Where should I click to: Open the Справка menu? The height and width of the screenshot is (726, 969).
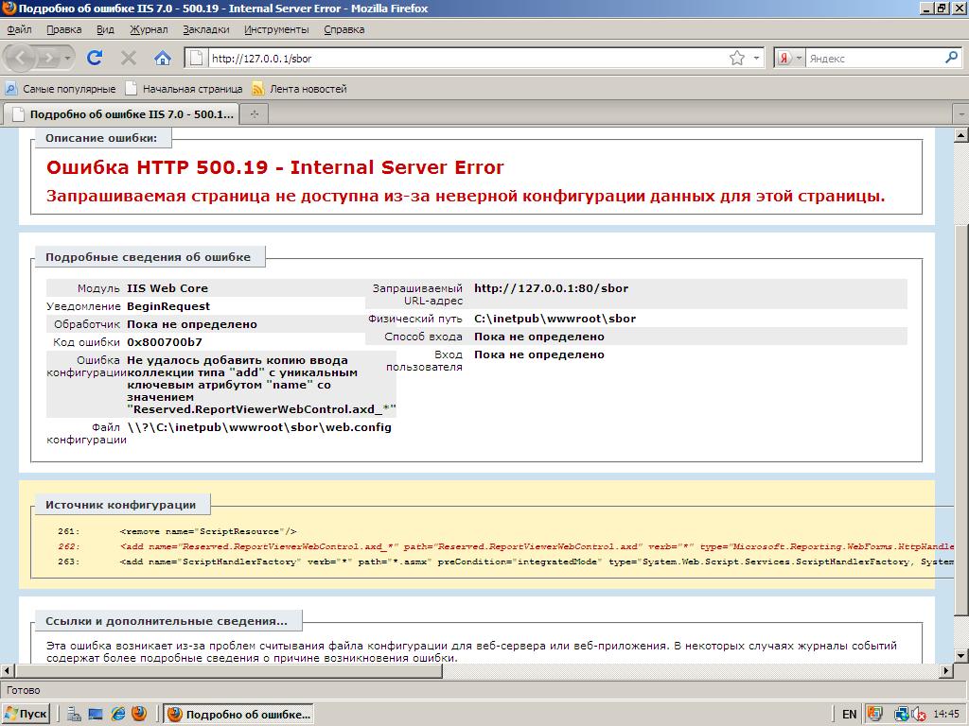click(x=344, y=29)
